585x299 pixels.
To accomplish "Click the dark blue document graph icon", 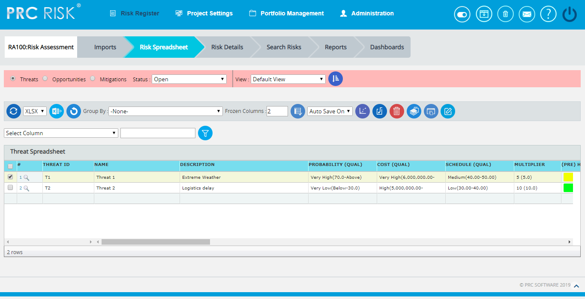I will [x=380, y=111].
